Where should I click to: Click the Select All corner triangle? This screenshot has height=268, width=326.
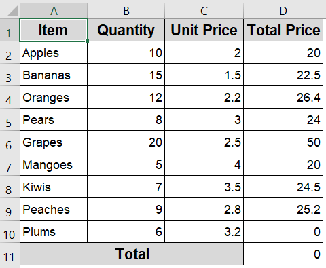point(12,12)
